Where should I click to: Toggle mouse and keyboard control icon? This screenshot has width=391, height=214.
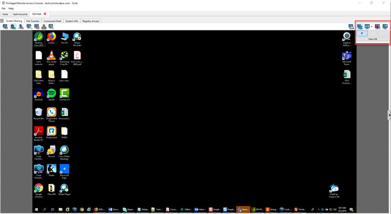(x=13, y=26)
